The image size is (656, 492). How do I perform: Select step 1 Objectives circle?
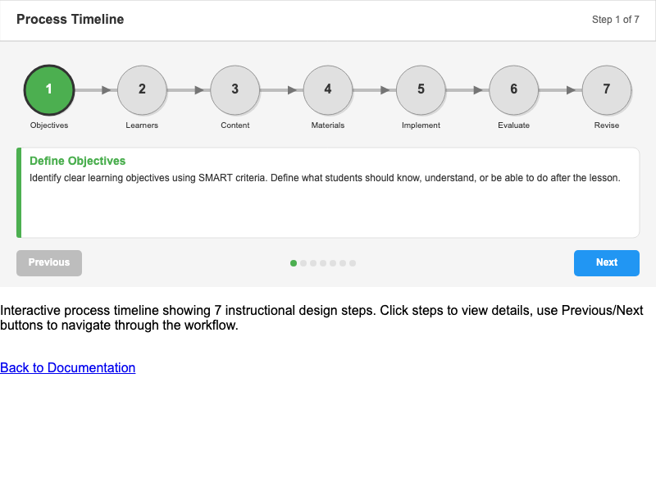pyautogui.click(x=49, y=90)
